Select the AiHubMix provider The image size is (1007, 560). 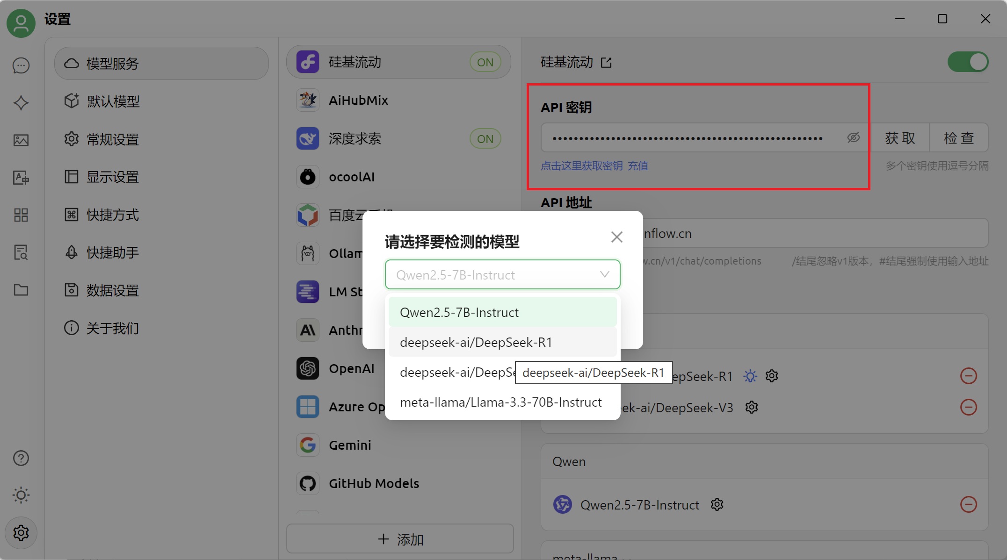[398, 100]
